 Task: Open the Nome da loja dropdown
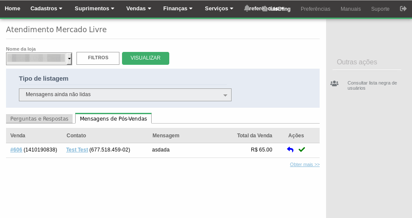pos(39,58)
